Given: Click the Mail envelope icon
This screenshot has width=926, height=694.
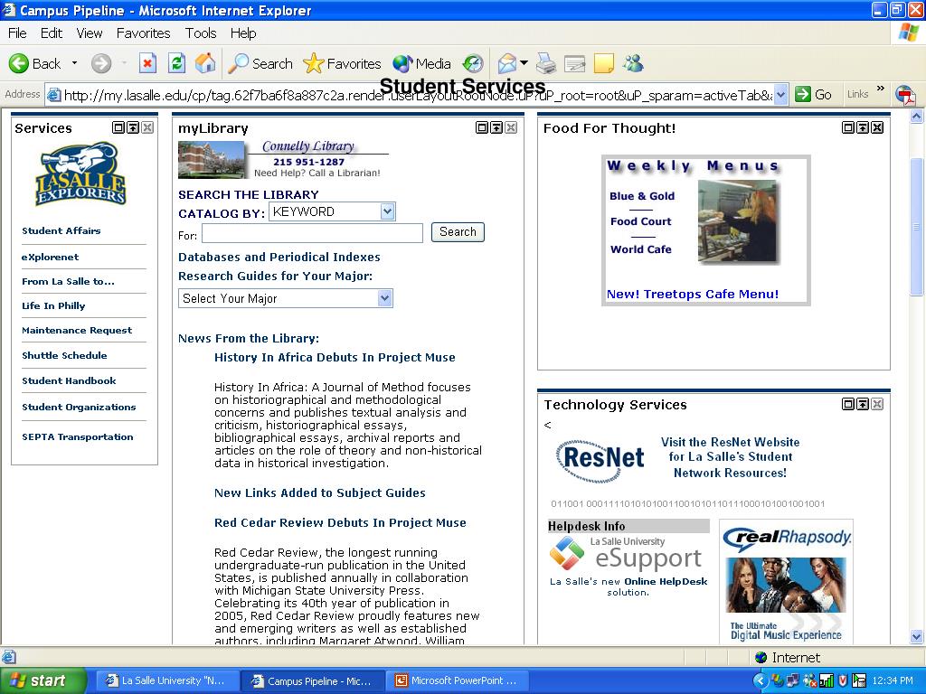Looking at the screenshot, I should 507,63.
